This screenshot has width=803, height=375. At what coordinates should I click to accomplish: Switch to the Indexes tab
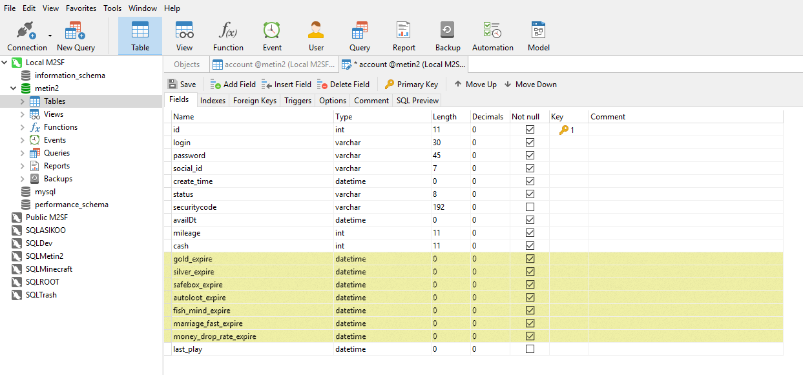(x=213, y=101)
